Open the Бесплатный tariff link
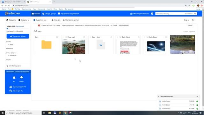The width and height of the screenshot is (204, 115). pyautogui.click(x=20, y=26)
